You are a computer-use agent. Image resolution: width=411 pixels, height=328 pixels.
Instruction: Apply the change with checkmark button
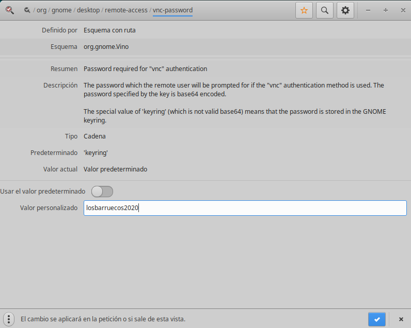pyautogui.click(x=377, y=319)
